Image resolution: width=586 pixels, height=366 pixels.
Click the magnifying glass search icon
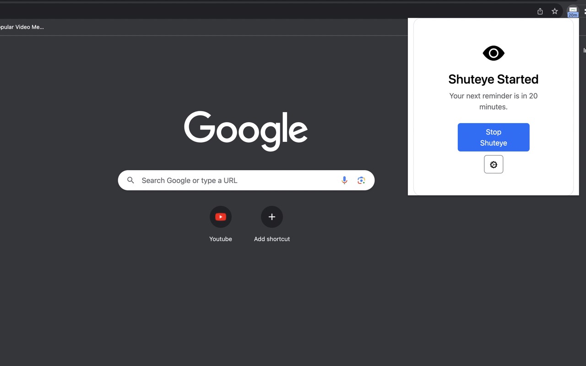[x=130, y=180]
